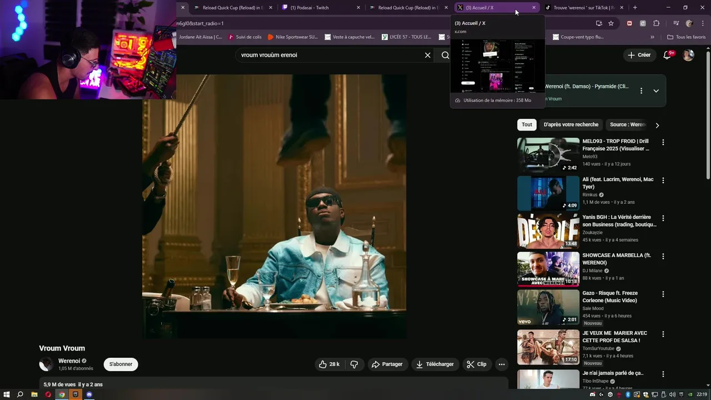
Task: Open the Werenoi channel name link
Action: pyautogui.click(x=69, y=361)
